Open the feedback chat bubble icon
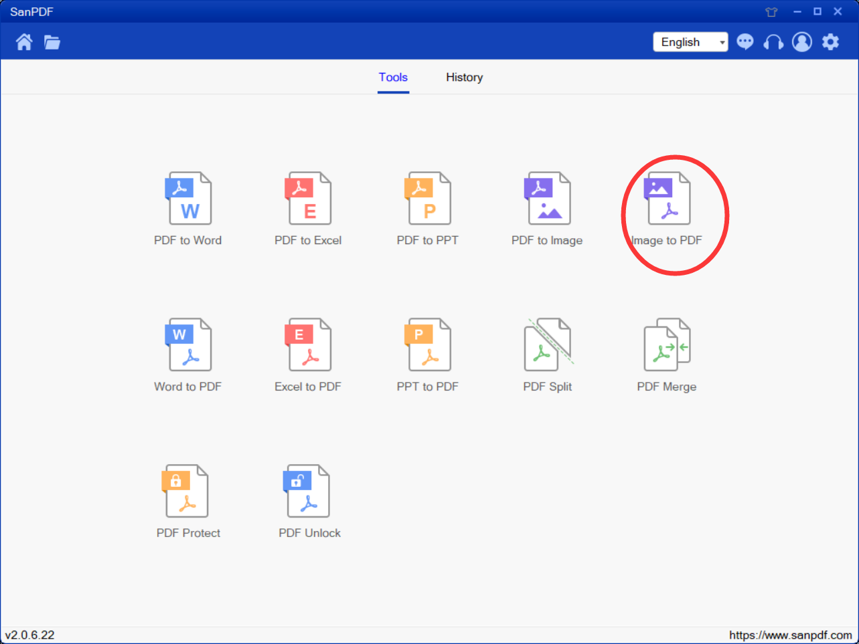859x644 pixels. [x=745, y=41]
